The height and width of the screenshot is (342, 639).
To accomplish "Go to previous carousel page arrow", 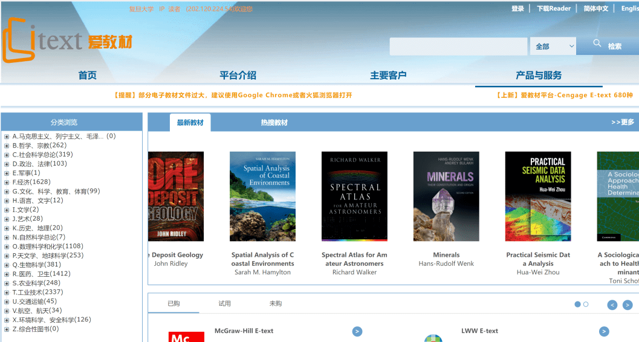I will 612,305.
